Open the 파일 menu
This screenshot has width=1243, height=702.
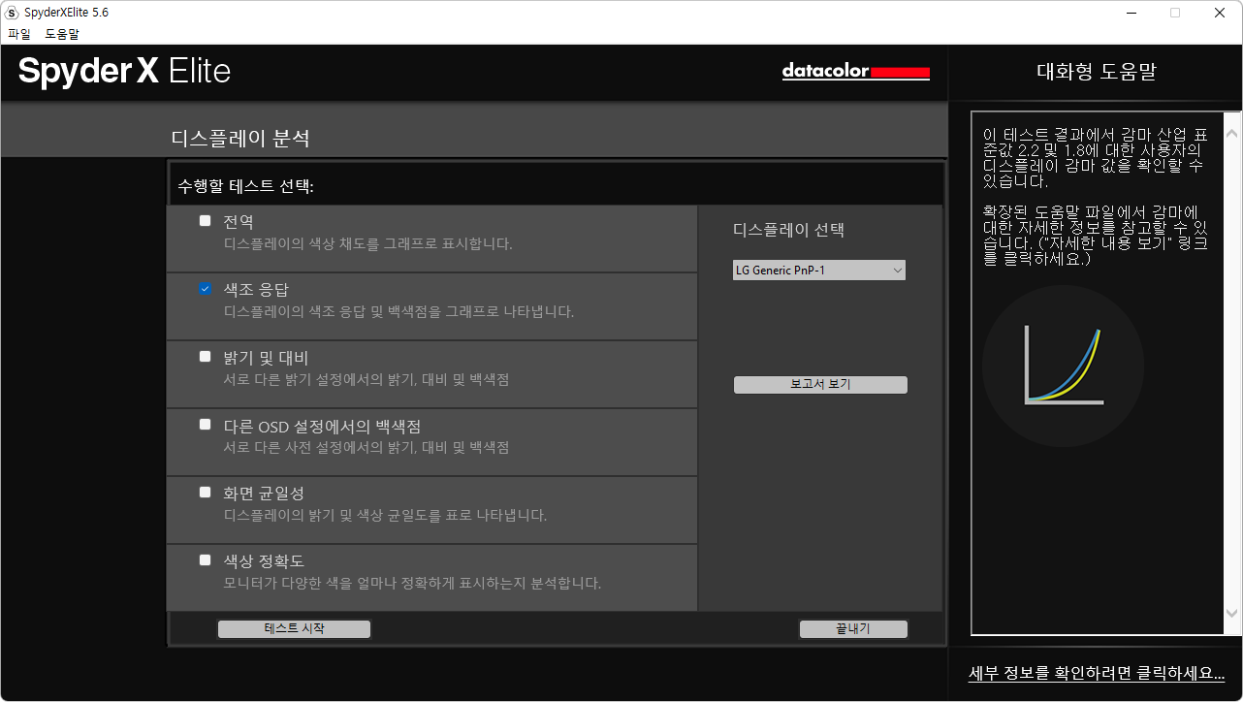click(19, 34)
